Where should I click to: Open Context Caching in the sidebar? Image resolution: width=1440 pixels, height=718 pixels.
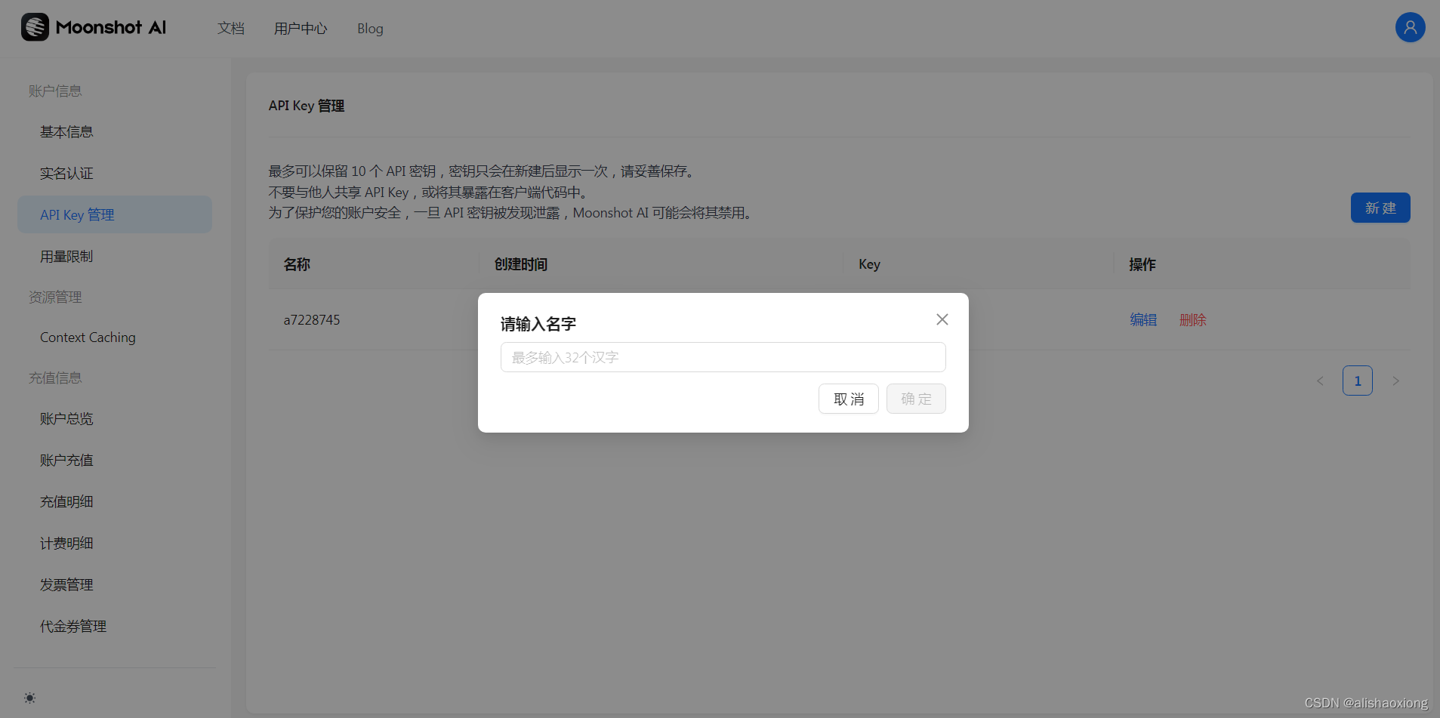coord(115,337)
